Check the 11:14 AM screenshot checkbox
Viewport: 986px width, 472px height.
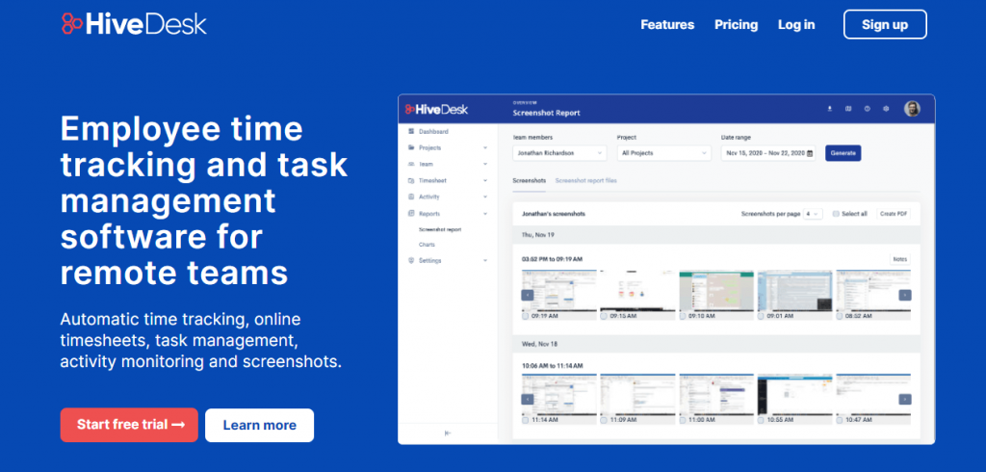[526, 420]
